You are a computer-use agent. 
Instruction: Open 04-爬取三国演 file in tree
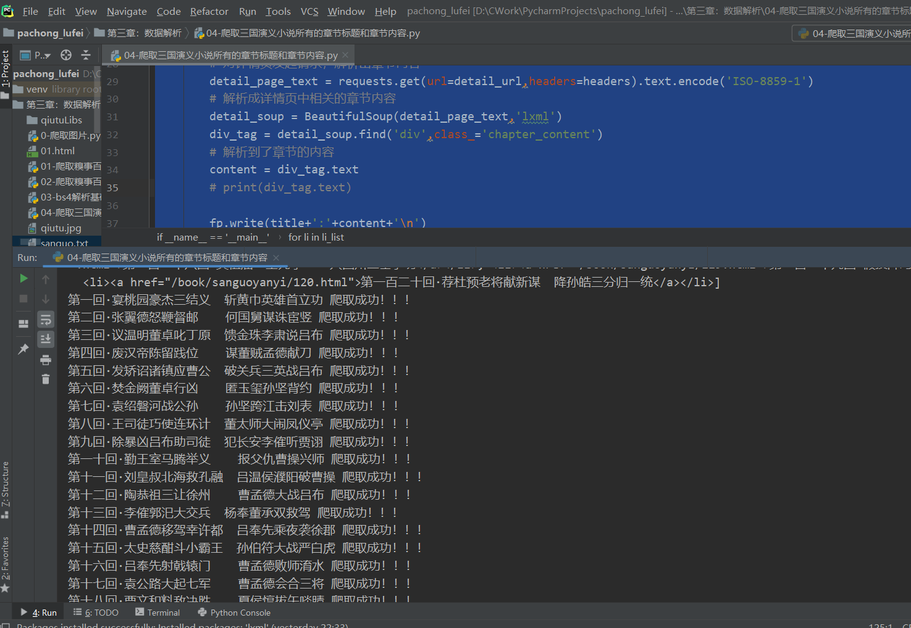pyautogui.click(x=64, y=212)
